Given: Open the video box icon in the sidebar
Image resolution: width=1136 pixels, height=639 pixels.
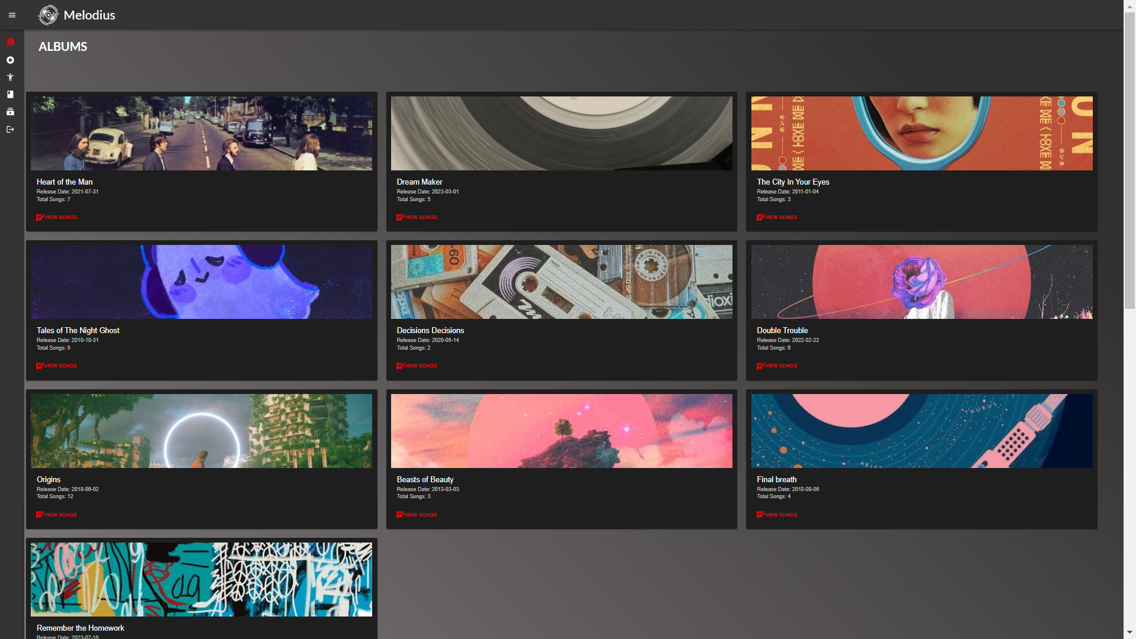Looking at the screenshot, I should [10, 112].
